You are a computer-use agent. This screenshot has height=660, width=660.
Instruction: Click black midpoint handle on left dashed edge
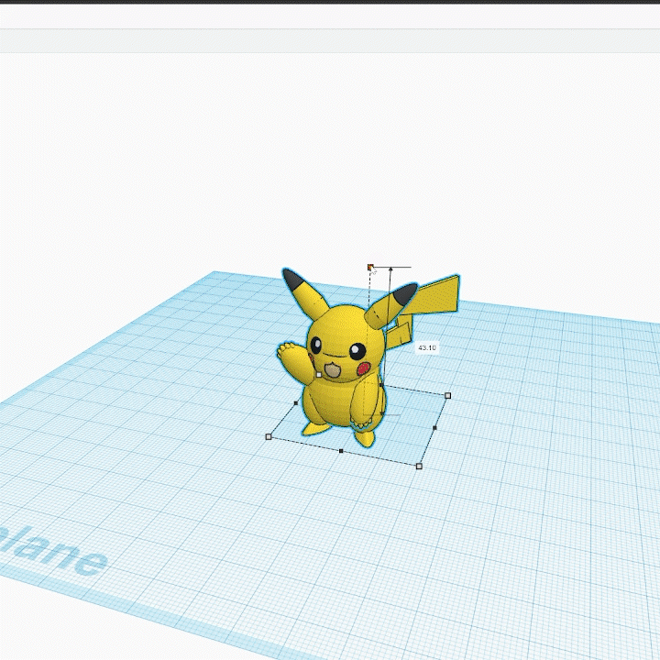click(x=295, y=403)
